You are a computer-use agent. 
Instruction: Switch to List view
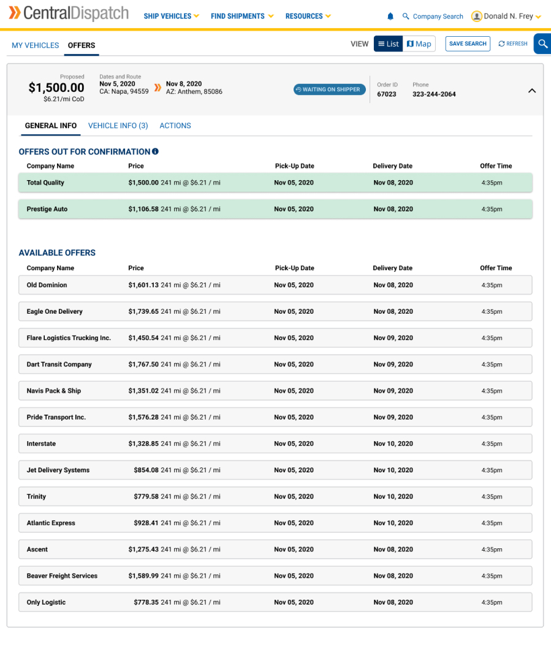(x=388, y=44)
